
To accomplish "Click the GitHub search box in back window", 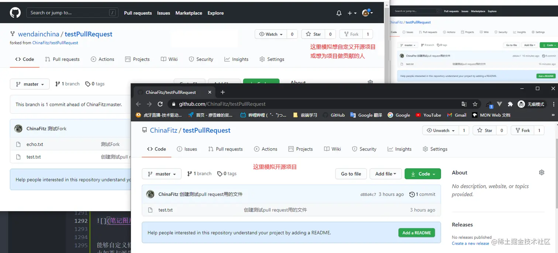I will click(72, 13).
